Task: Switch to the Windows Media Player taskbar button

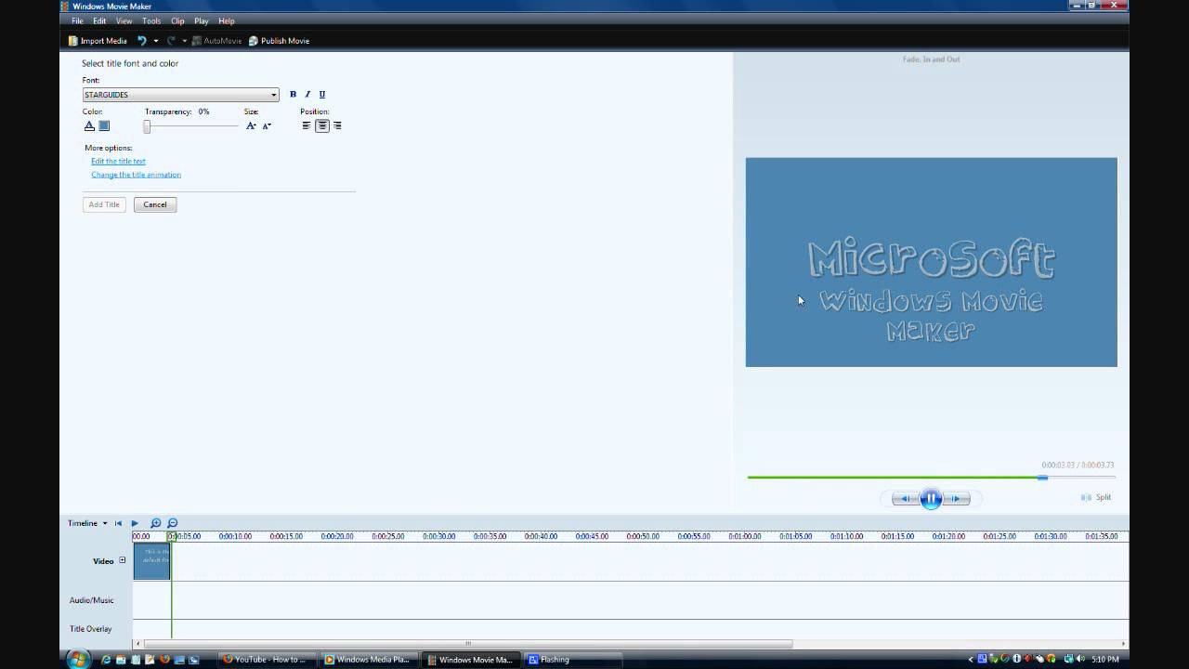Action: point(369,660)
